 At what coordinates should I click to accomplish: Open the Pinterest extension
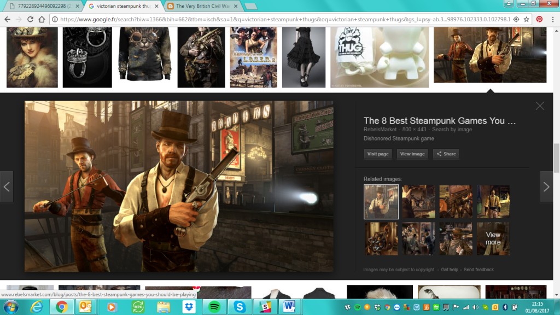click(539, 19)
